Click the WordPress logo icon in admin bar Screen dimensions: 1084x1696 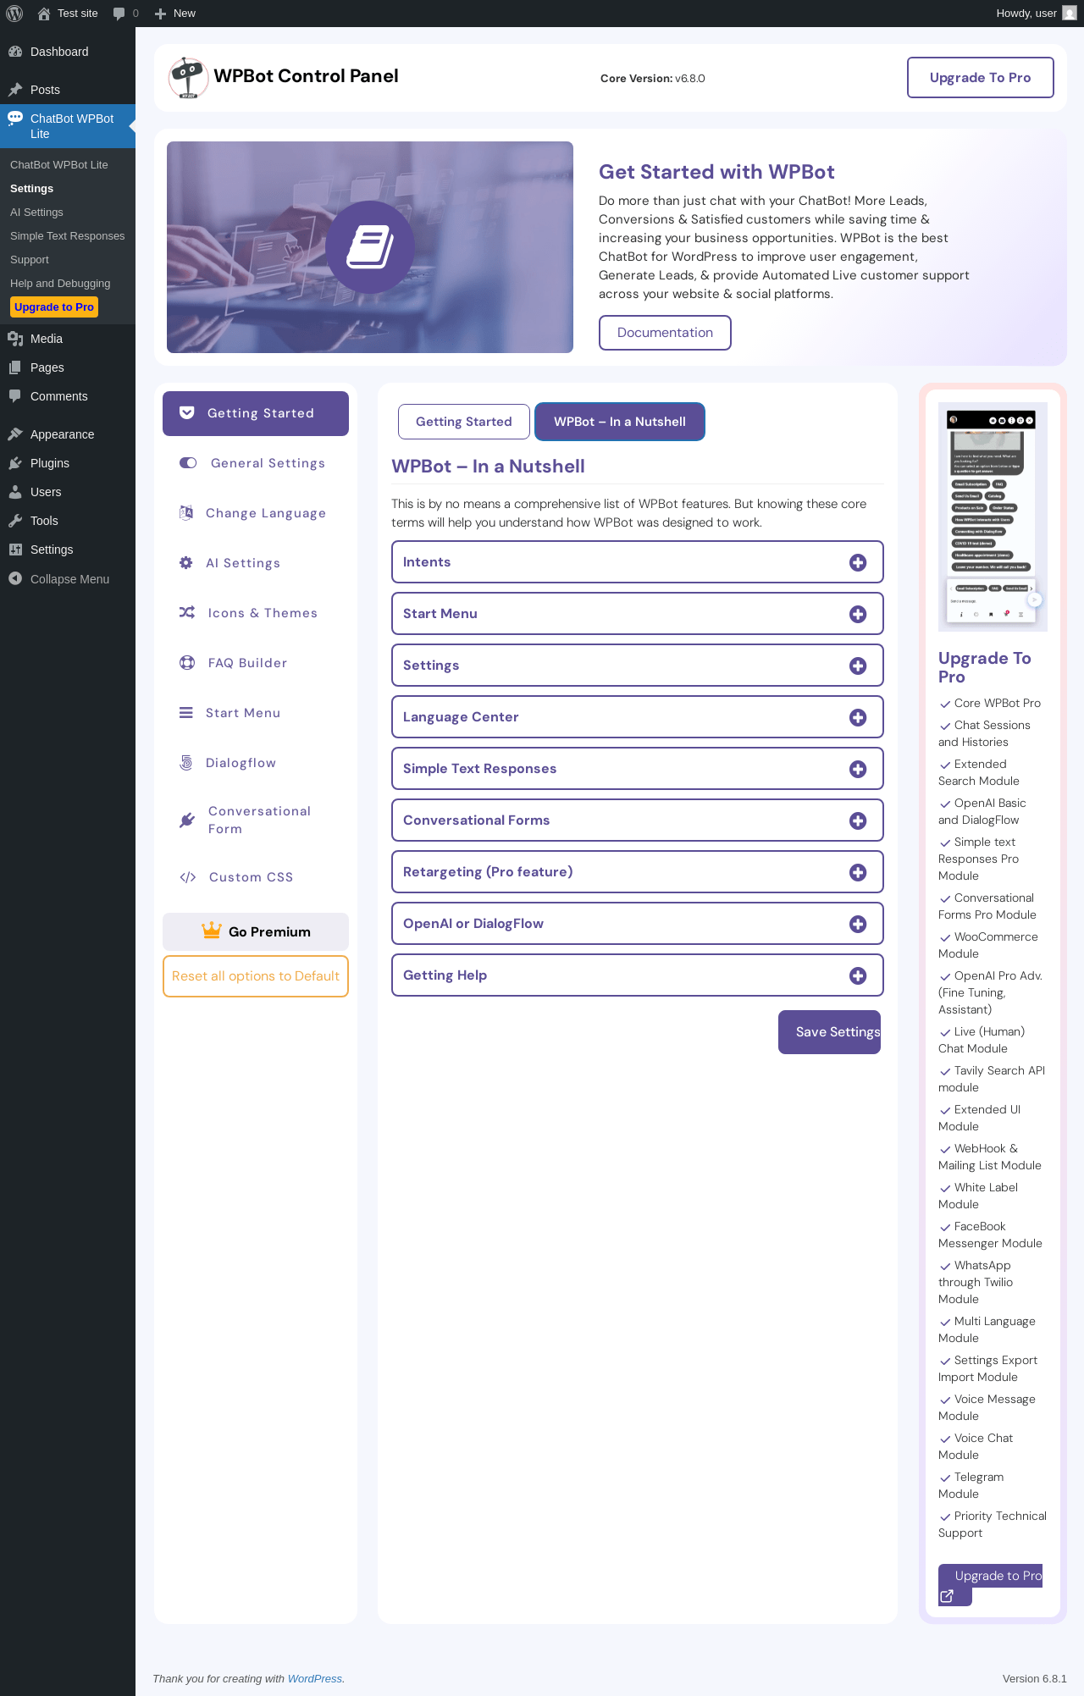coord(14,14)
